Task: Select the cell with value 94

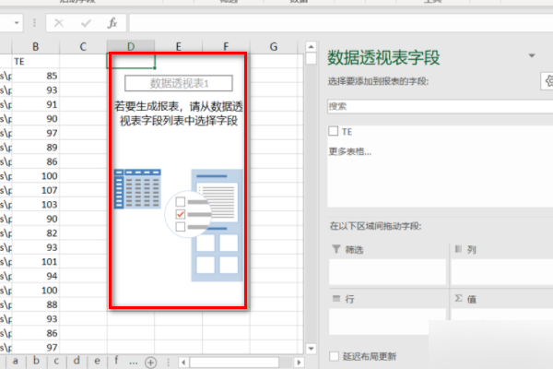Action: (x=36, y=276)
